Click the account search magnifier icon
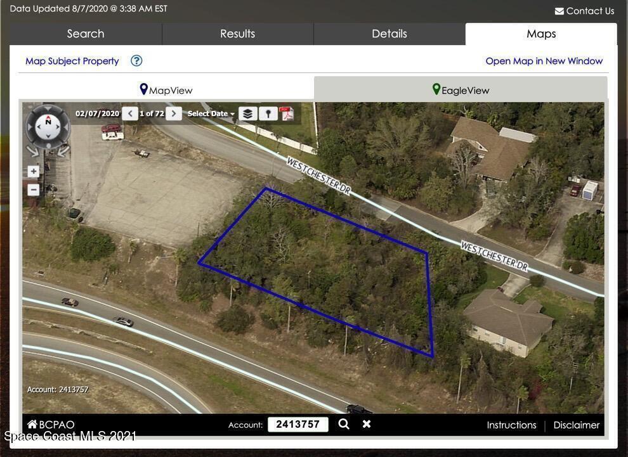The width and height of the screenshot is (628, 457). coord(344,424)
